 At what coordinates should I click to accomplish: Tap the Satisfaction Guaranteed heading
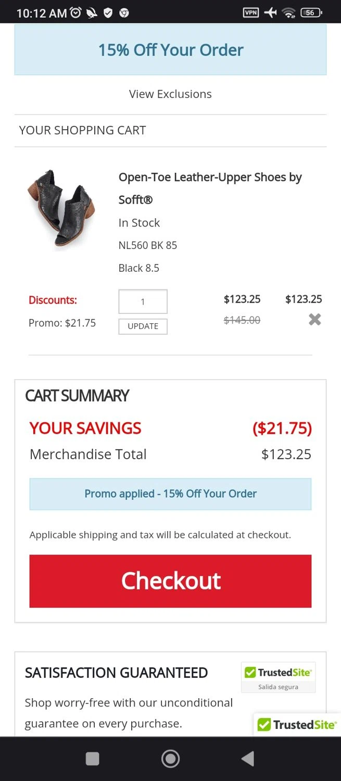(116, 673)
